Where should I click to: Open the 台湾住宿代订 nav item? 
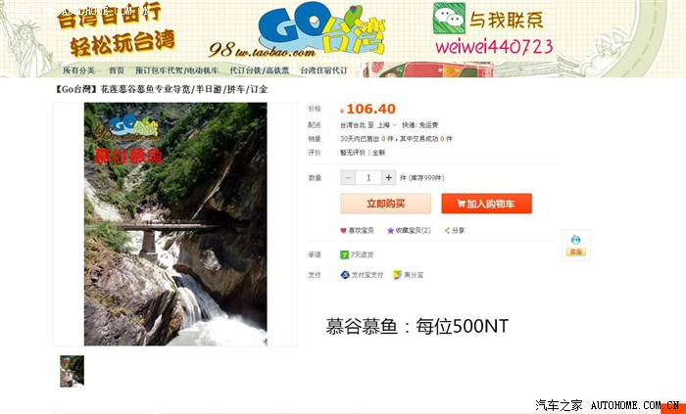pyautogui.click(x=323, y=70)
